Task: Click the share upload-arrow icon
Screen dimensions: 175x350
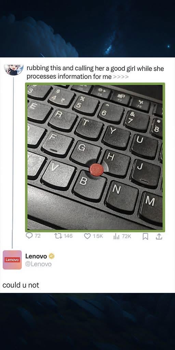Action: click(159, 237)
